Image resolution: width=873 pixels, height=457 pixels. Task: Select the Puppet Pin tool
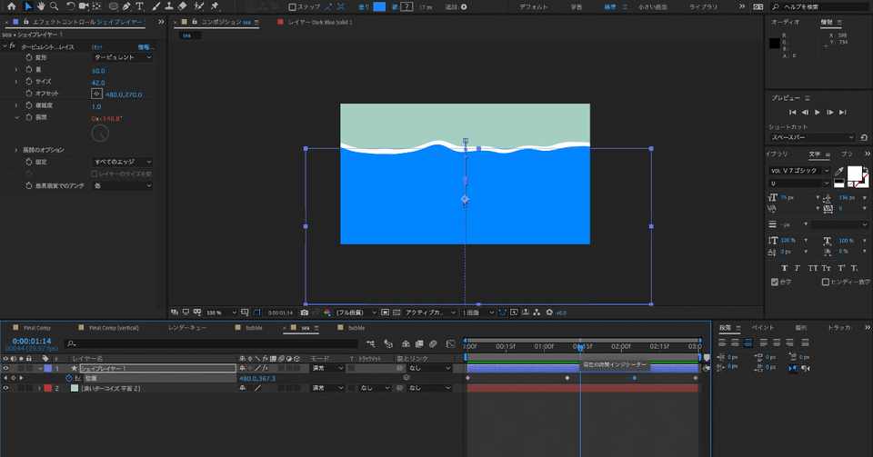[215, 6]
